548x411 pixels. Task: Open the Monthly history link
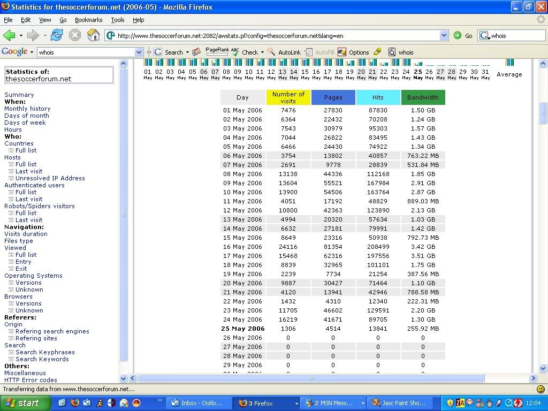tap(27, 109)
